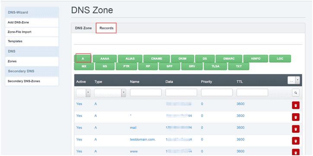Viewport: 313px width, 156px height.
Task: Add a new LOC record
Action: point(280,59)
